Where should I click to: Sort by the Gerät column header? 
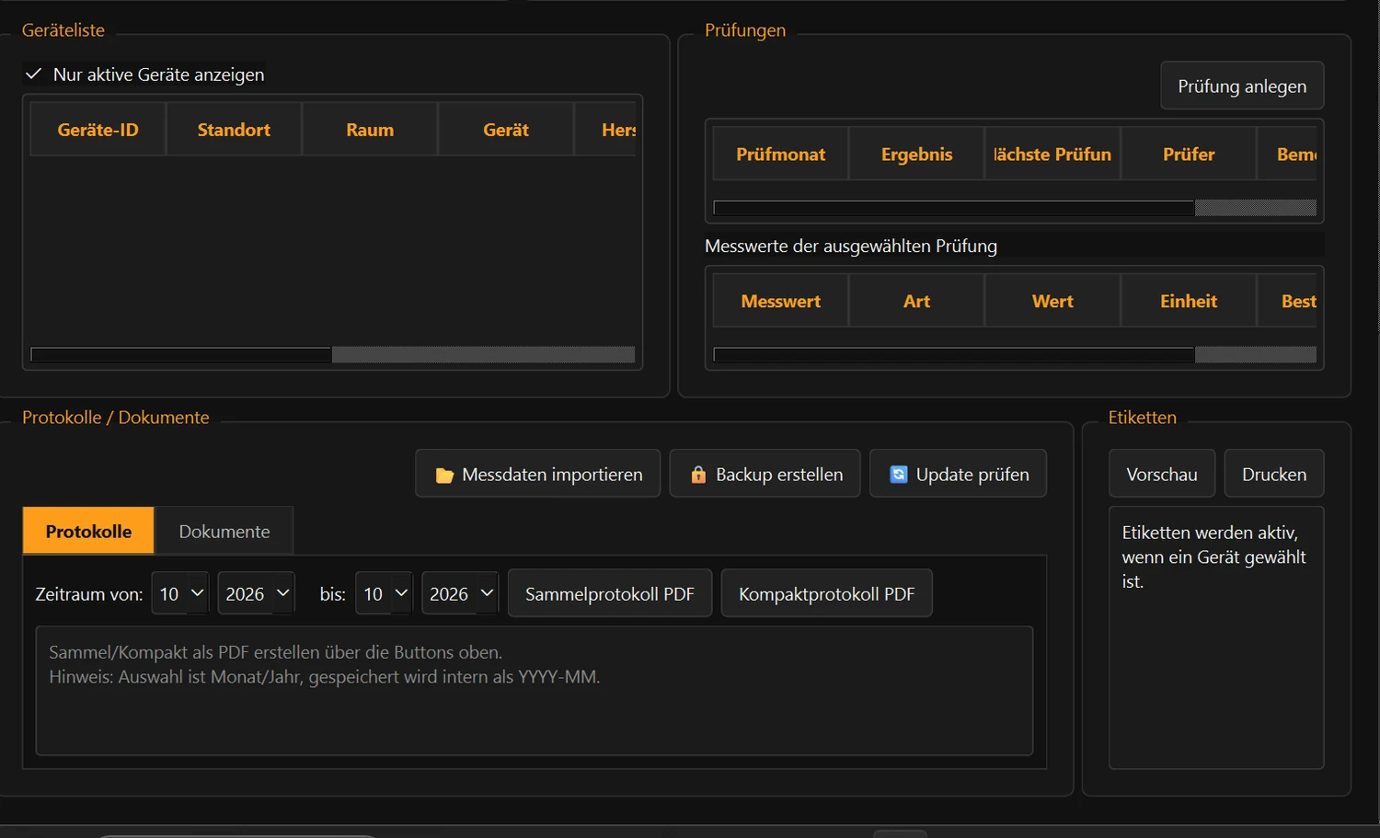(506, 130)
